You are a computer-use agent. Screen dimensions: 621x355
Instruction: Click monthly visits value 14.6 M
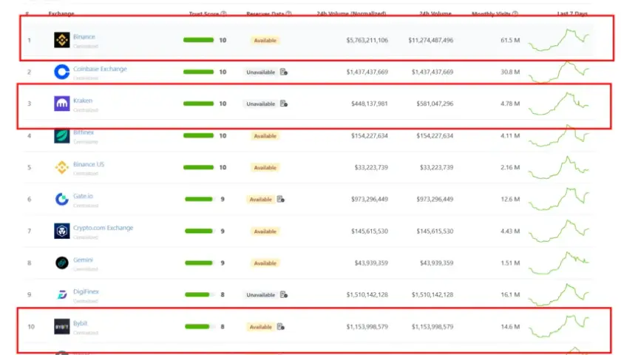point(510,326)
